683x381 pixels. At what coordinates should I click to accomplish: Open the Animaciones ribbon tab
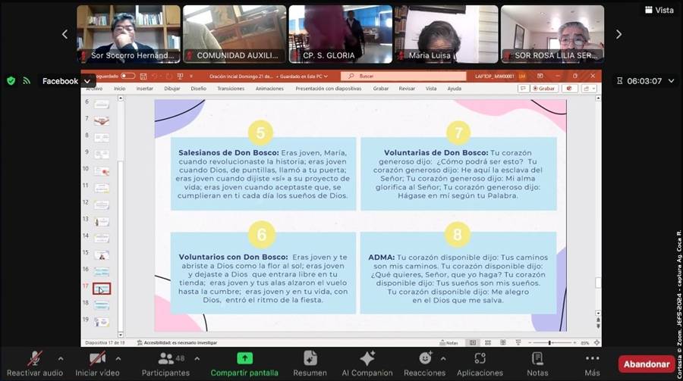pyautogui.click(x=269, y=89)
